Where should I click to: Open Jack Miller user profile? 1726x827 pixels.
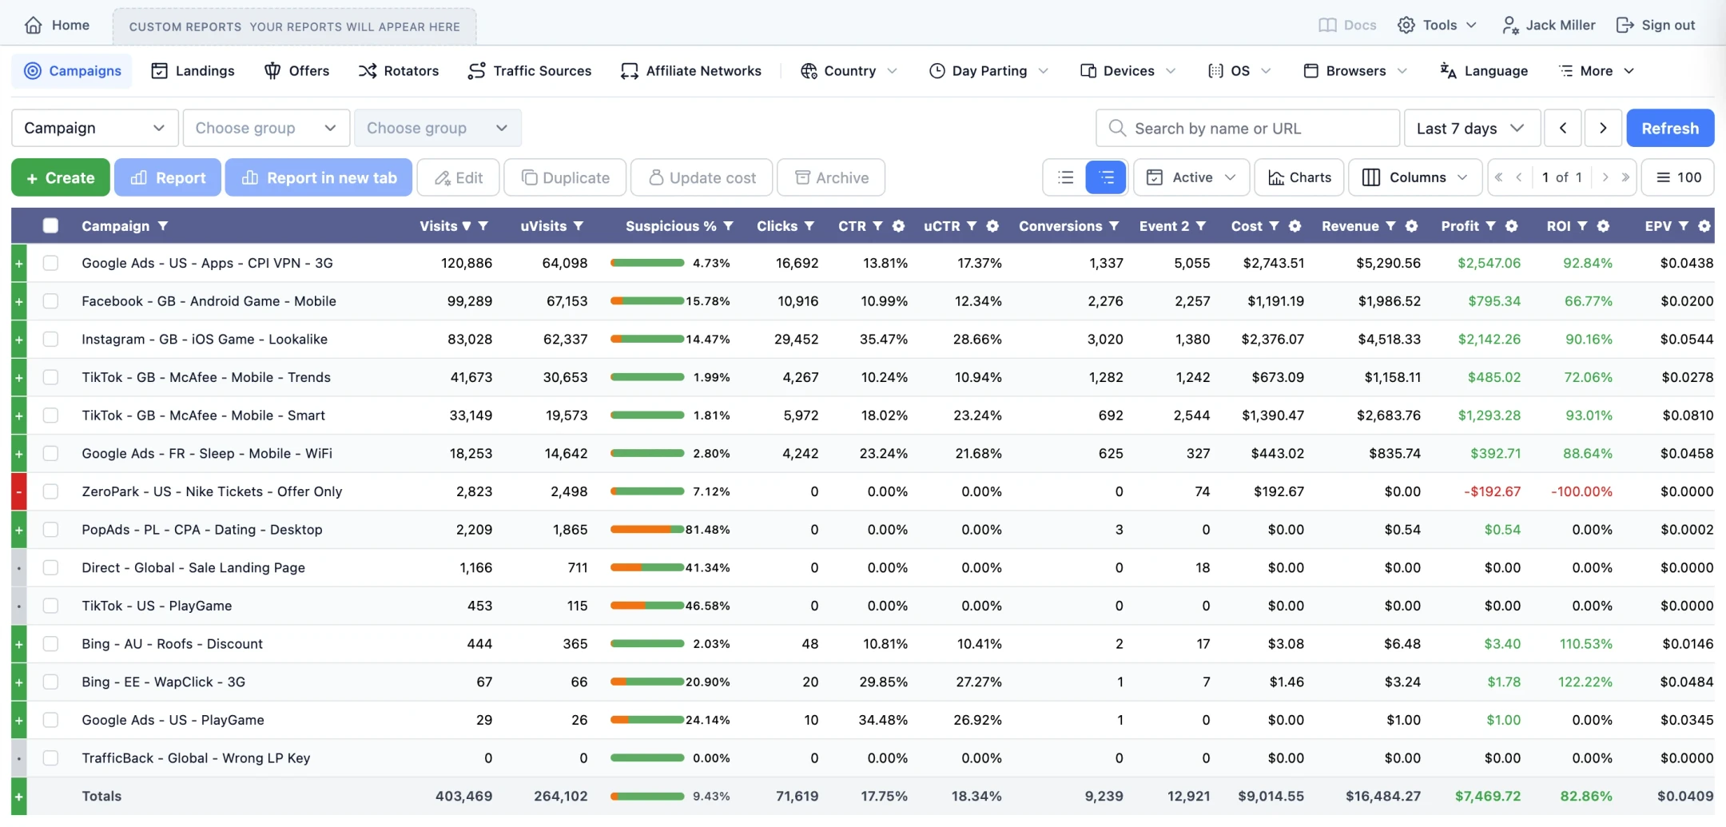(x=1549, y=25)
